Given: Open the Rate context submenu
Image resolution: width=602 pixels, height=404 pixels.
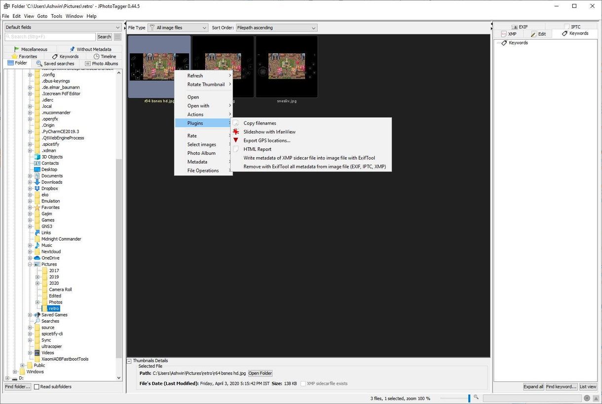Looking at the screenshot, I should [203, 136].
